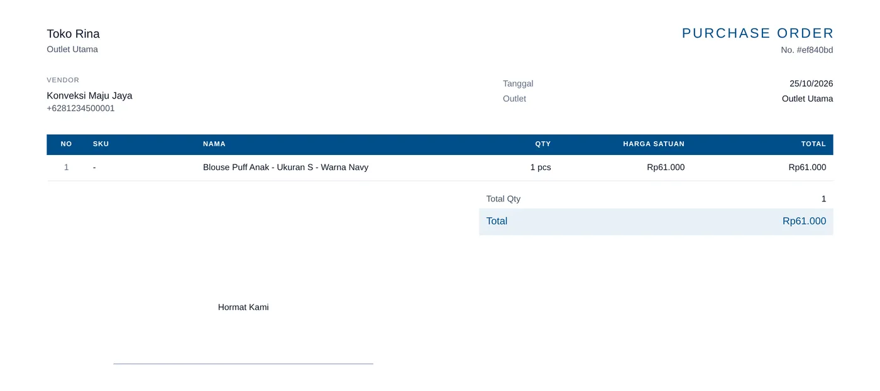Click the SKU column header
Screen dimensions: 880x391
pos(101,144)
